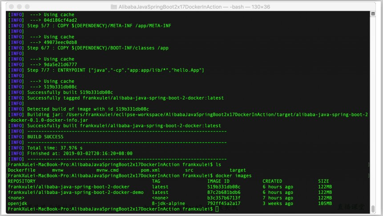Click the CREATED column header
Viewport: 383px width, 216px height.
pyautogui.click(x=272, y=181)
